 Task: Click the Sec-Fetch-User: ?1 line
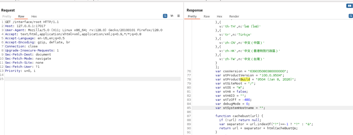[x=22, y=66]
